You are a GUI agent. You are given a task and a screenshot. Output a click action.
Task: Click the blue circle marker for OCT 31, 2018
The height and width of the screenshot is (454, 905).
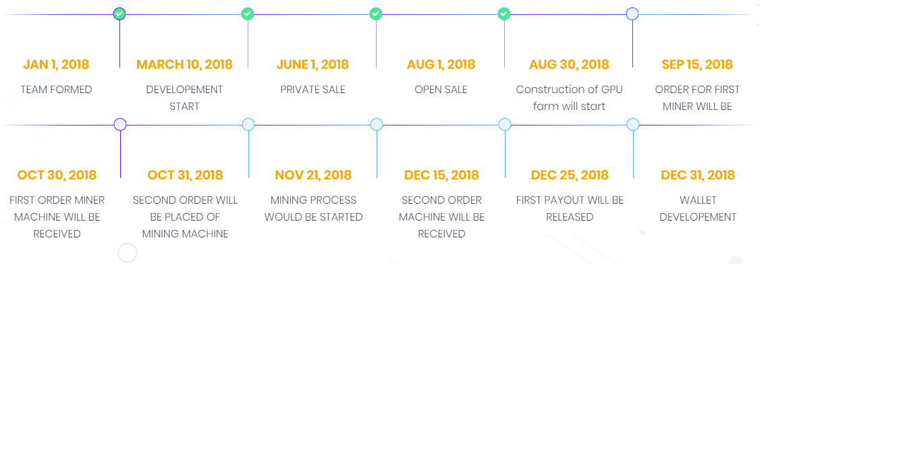pyautogui.click(x=248, y=124)
